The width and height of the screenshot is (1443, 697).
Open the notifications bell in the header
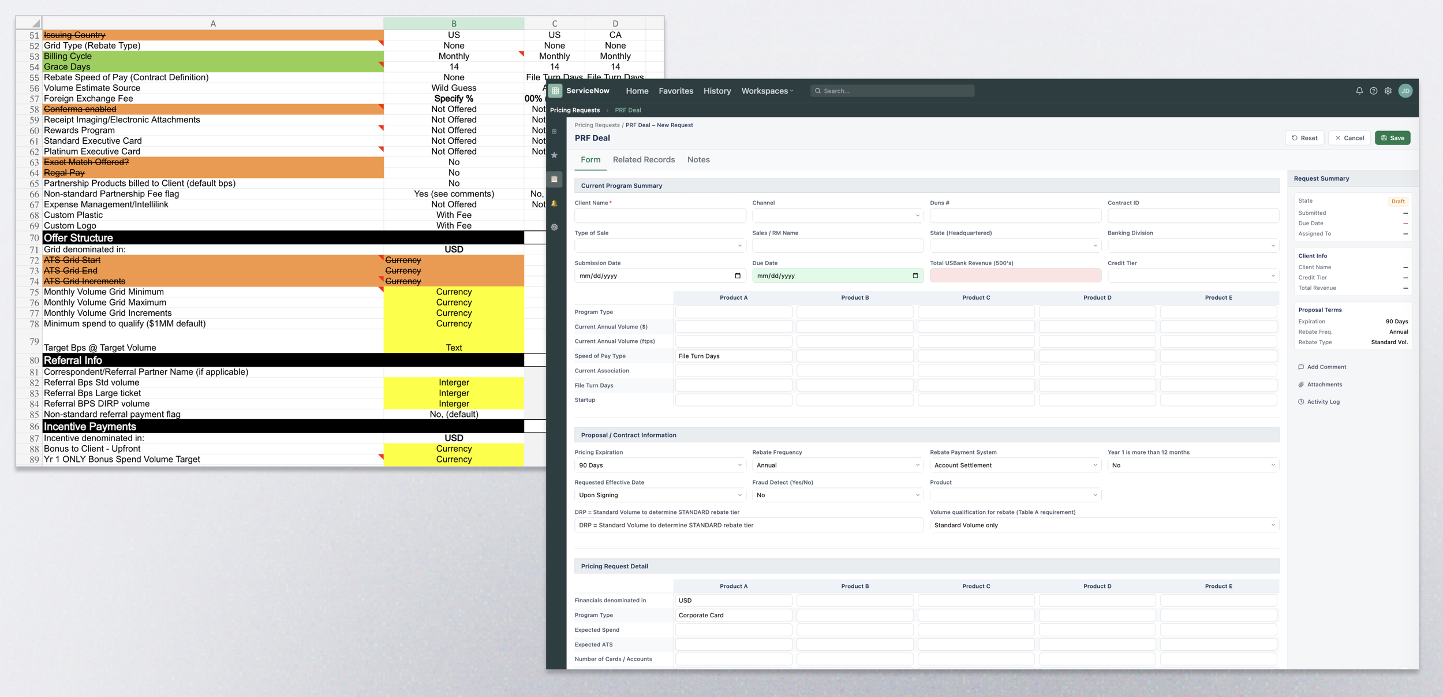[x=1359, y=91]
